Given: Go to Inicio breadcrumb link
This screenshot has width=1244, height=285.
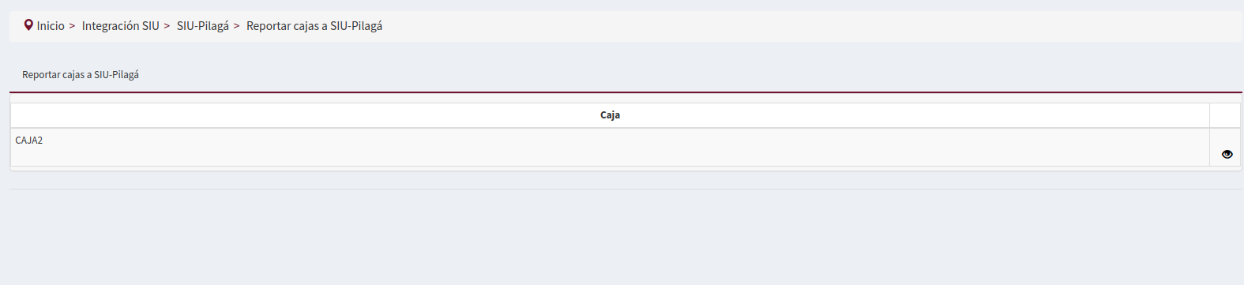Looking at the screenshot, I should 51,26.
